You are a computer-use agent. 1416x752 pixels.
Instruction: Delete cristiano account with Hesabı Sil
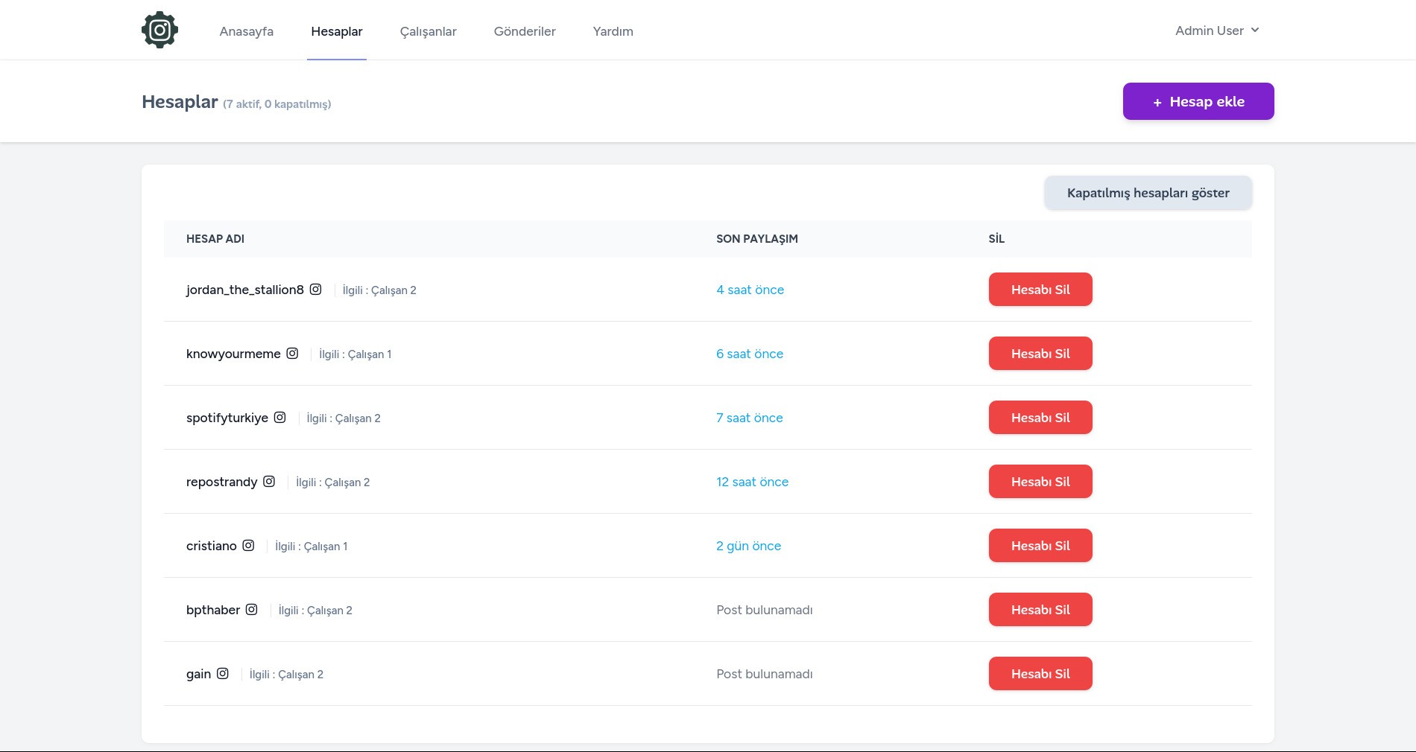coord(1040,546)
